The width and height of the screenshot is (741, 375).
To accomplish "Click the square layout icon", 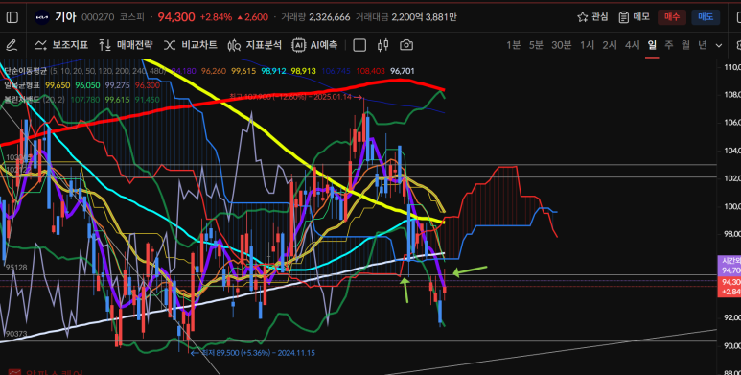I will [359, 45].
